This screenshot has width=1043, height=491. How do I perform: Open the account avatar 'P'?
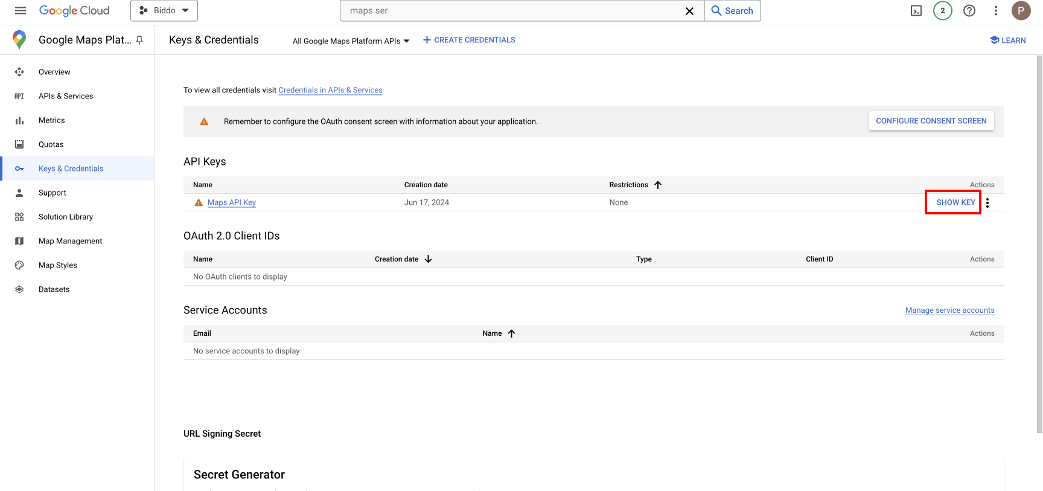pyautogui.click(x=1021, y=11)
